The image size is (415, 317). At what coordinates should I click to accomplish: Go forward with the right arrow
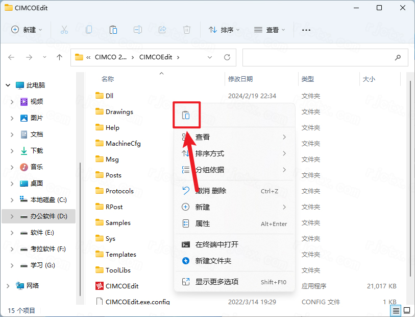click(29, 57)
